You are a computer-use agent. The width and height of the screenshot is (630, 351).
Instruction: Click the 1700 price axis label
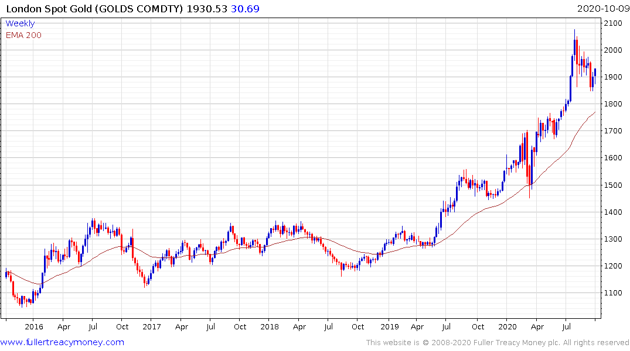613,131
